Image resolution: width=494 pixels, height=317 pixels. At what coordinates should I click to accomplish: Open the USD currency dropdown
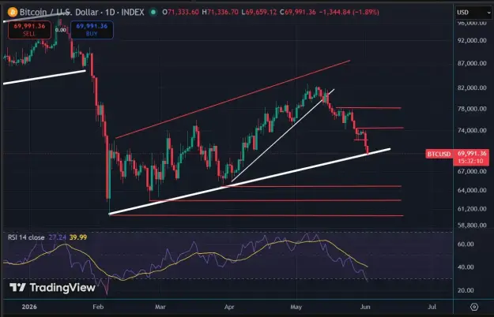(473, 13)
